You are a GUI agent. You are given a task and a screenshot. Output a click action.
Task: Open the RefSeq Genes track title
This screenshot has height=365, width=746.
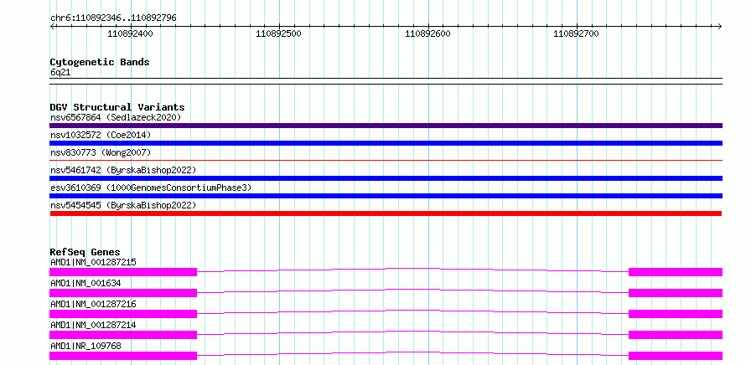pyautogui.click(x=85, y=252)
